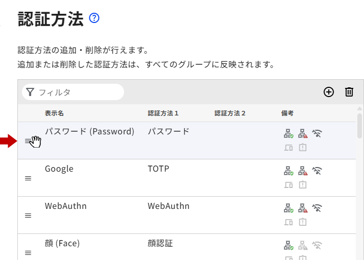Click the clipboard alert icon in パスワード row

pos(303,148)
